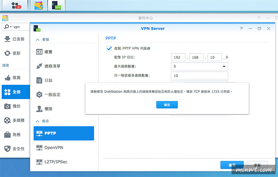
Task: Click the thumbs-up recommended icon
Action: [x=7, y=78]
